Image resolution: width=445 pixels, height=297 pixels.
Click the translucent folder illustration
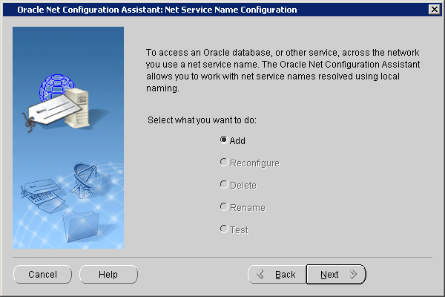[81, 226]
